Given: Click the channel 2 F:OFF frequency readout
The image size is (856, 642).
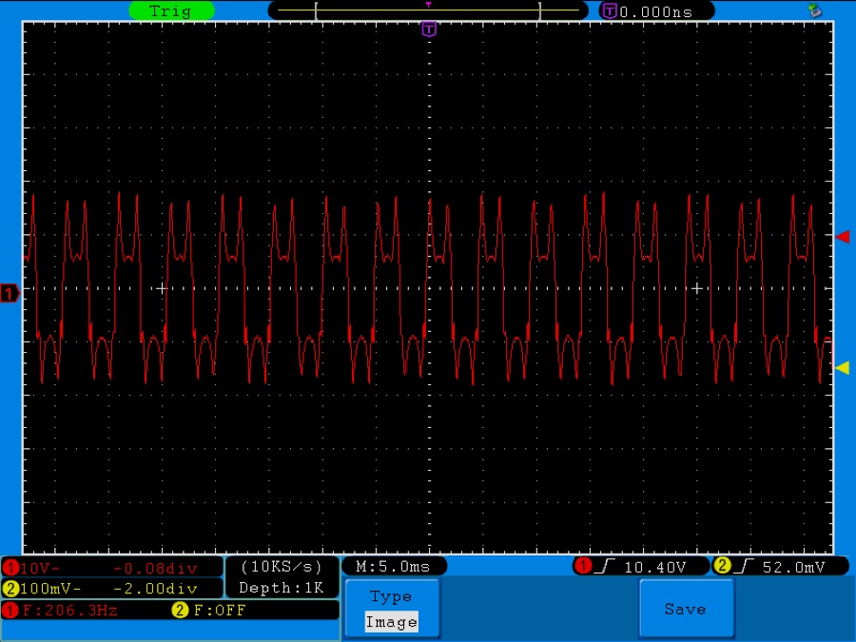Looking at the screenshot, I should tap(220, 611).
